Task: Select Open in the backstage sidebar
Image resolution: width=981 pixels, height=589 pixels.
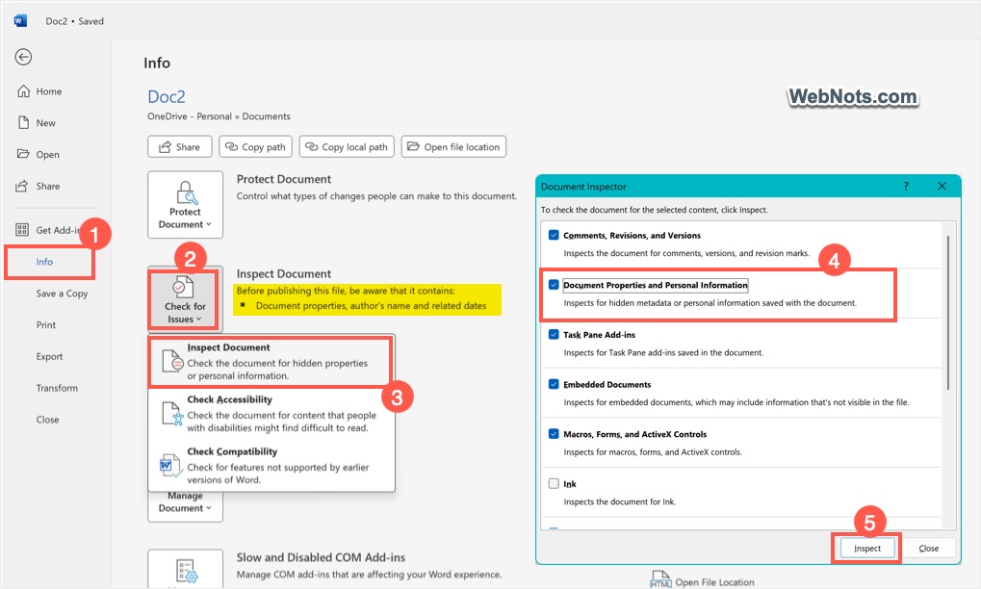Action: [47, 154]
